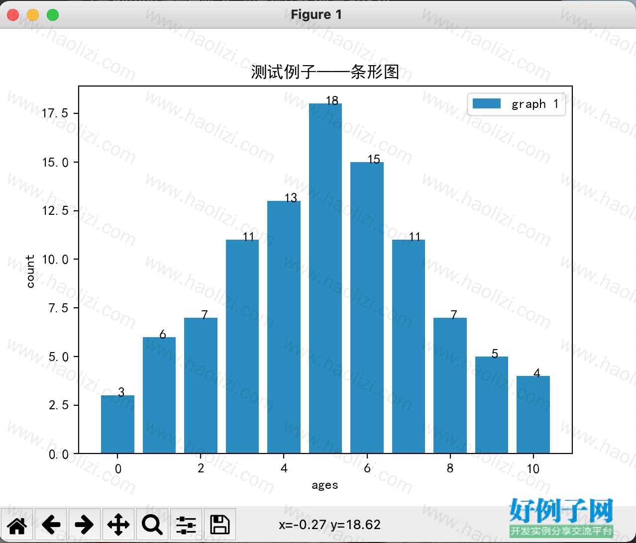
Task: Click the bar labeled 13
Action: point(284,327)
